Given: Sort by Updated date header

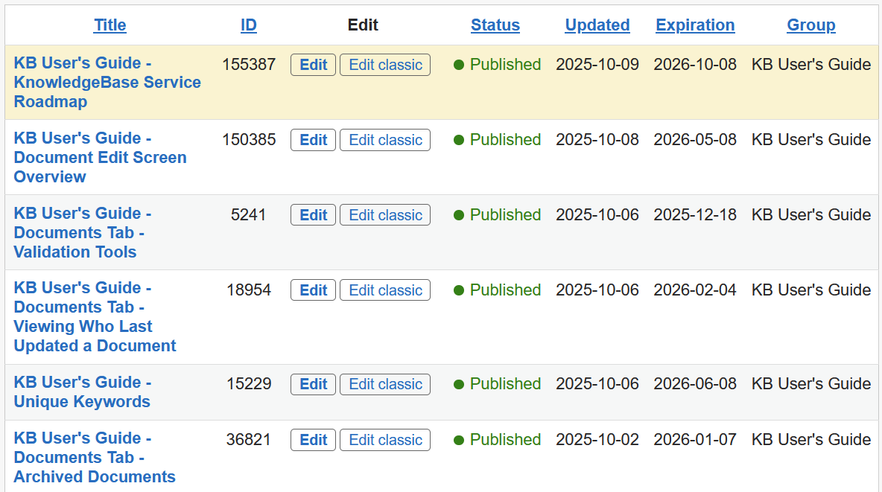Looking at the screenshot, I should coord(597,25).
